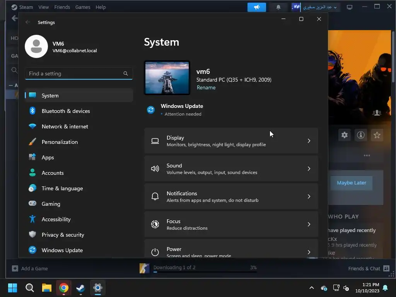Image resolution: width=396 pixels, height=297 pixels.
Task: Click the Steam library vertical scrollbar
Action: (x=393, y=57)
